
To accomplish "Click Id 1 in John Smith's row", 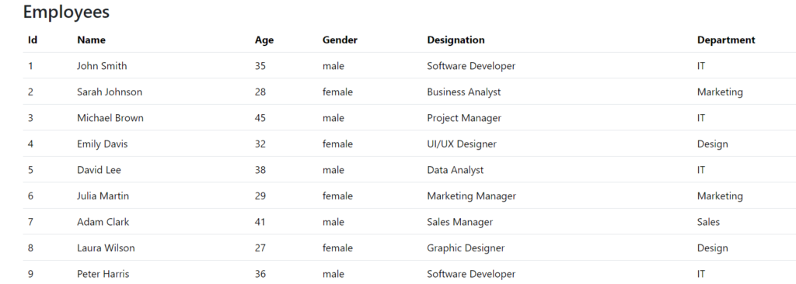I will [x=30, y=66].
